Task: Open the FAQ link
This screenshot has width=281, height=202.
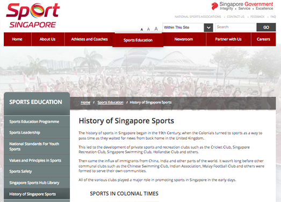Action: (273, 17)
